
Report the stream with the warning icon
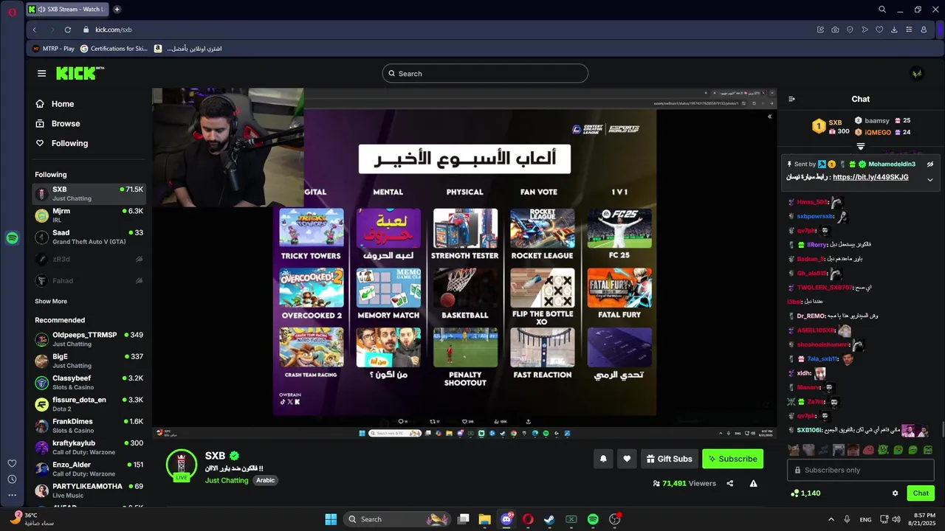coord(753,484)
